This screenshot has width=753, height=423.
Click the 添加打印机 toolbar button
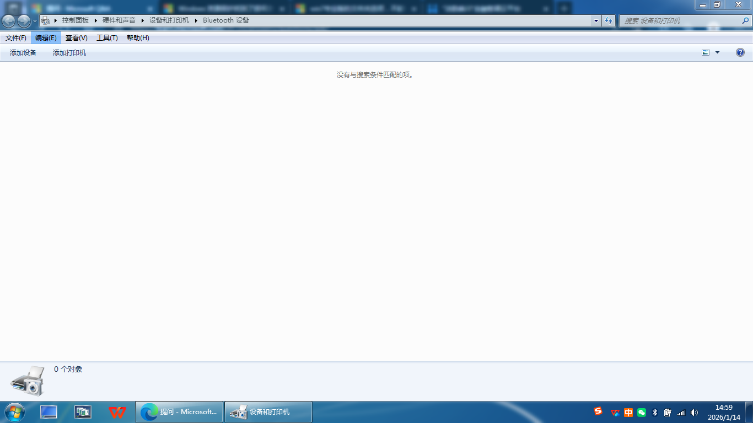pos(69,53)
